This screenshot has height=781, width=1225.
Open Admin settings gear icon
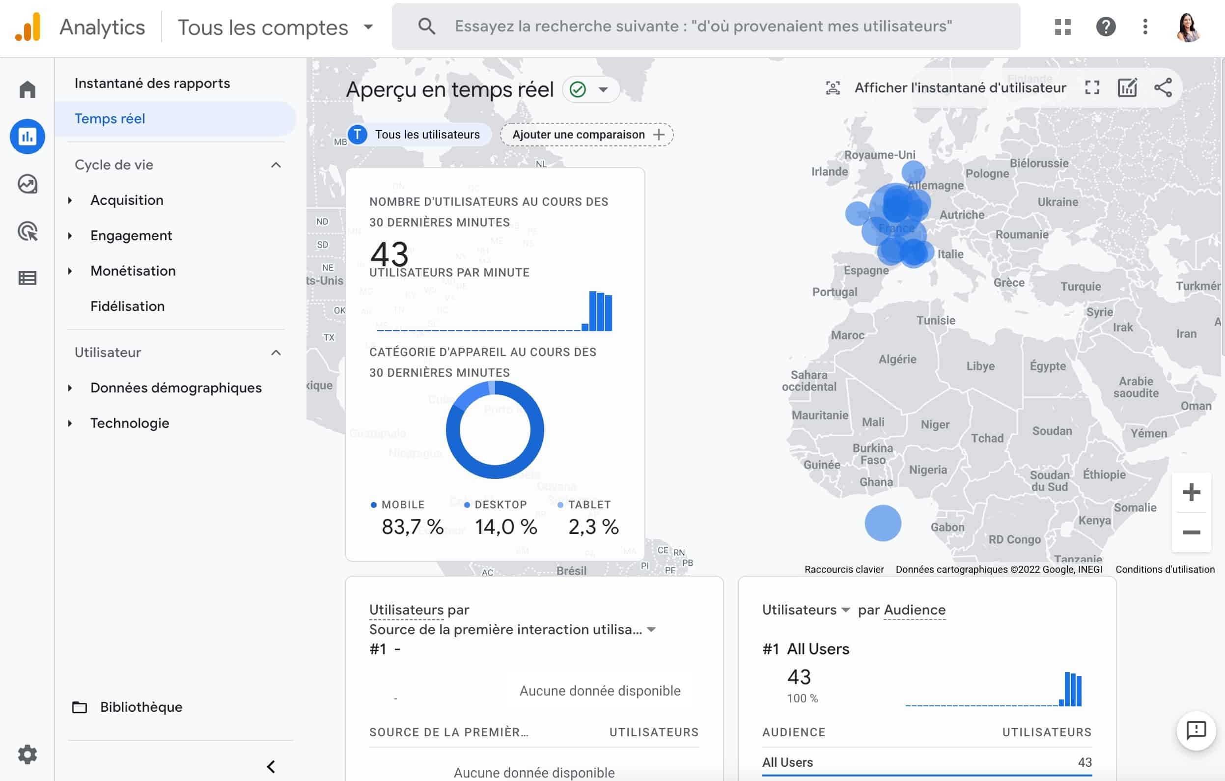[27, 754]
